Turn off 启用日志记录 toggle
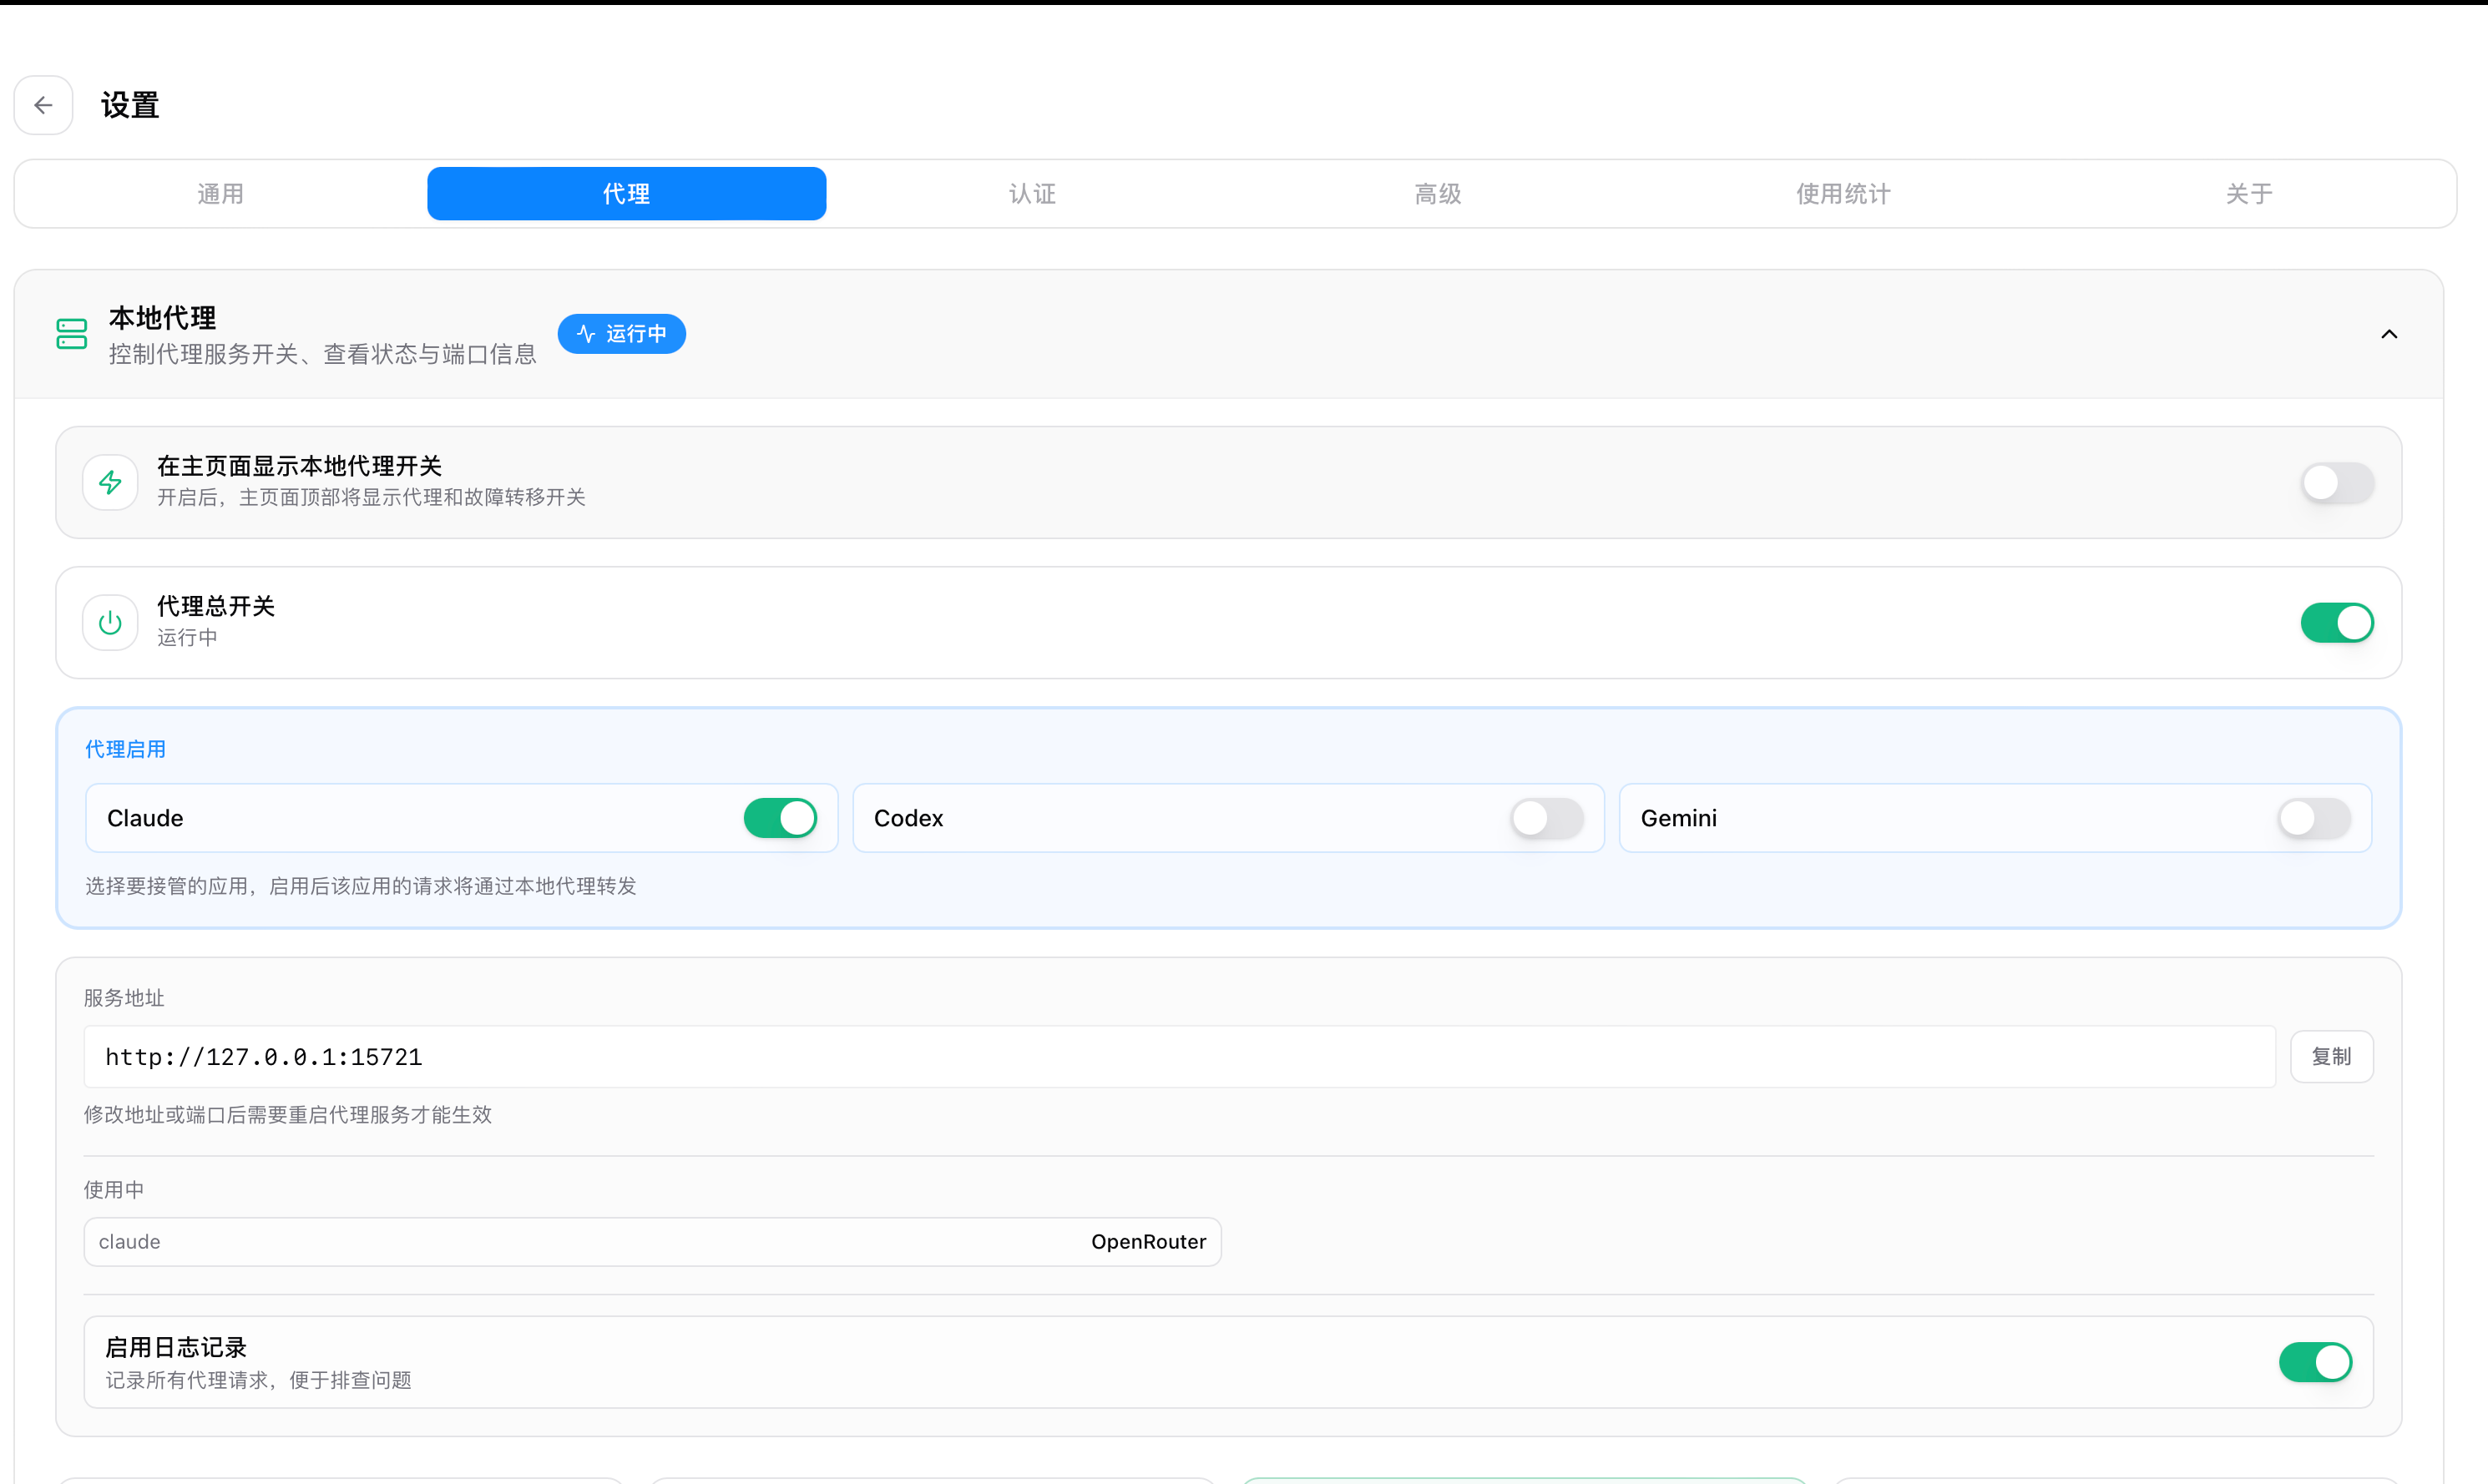Screen dimensions: 2488x1484 click(x=2315, y=1362)
